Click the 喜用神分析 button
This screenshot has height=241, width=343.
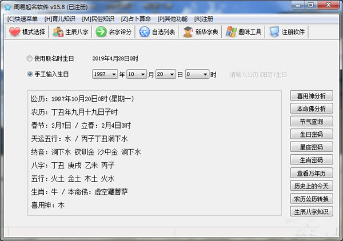click(312, 96)
